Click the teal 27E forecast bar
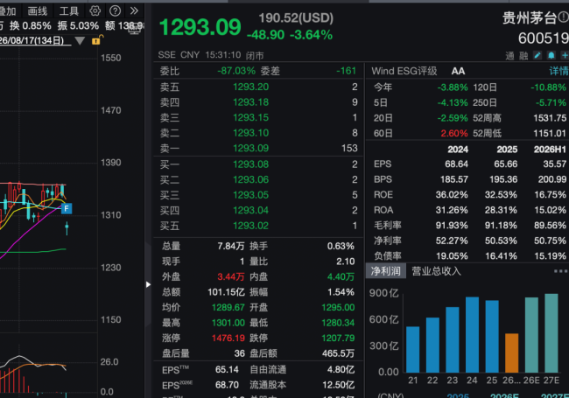The height and width of the screenshot is (398, 569). click(x=551, y=333)
